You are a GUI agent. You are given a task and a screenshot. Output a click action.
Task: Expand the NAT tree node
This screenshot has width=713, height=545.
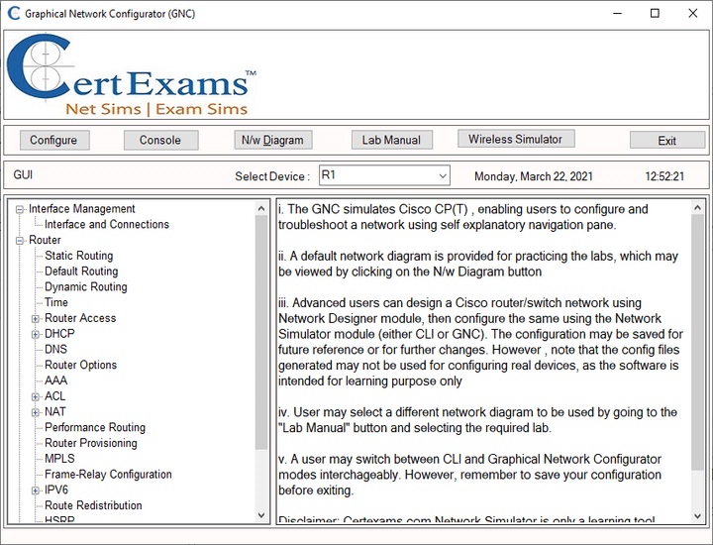pos(35,412)
